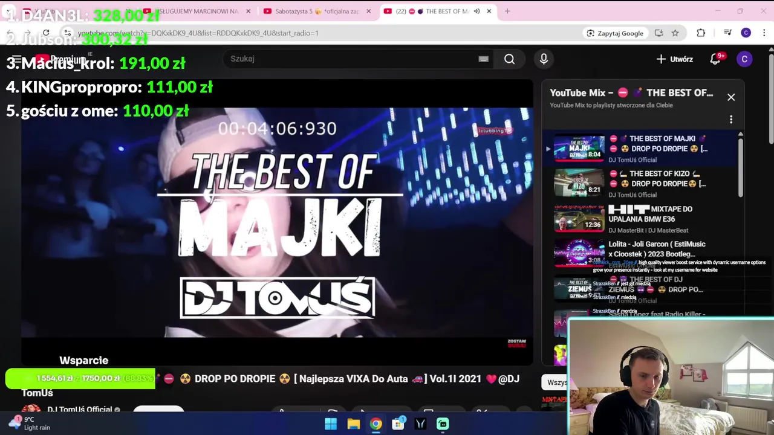
Task: Click the Zapytaj Google button
Action: tap(615, 33)
